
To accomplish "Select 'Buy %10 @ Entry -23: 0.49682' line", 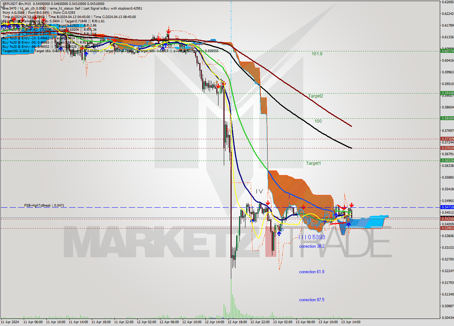I will click(x=26, y=38).
